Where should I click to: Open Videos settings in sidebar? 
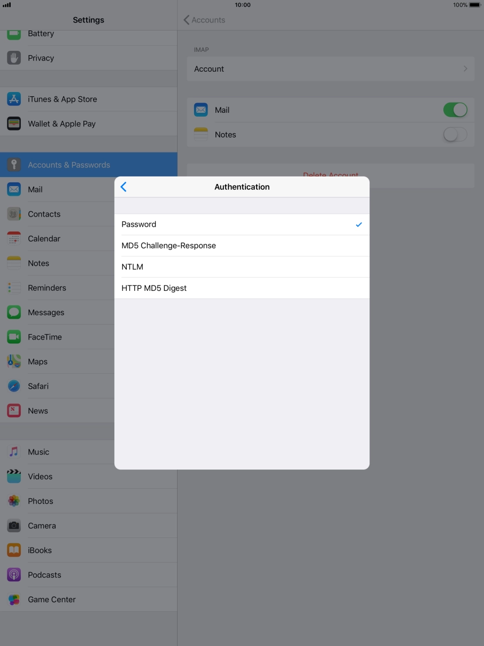[x=40, y=476]
